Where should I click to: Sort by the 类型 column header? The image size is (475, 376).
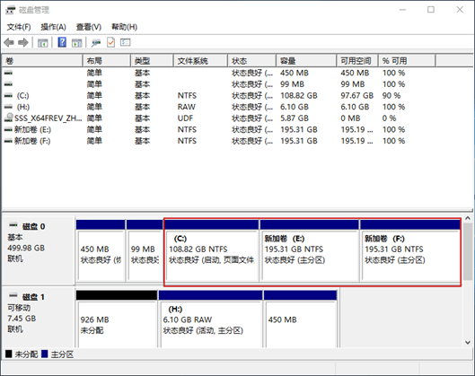coord(152,61)
